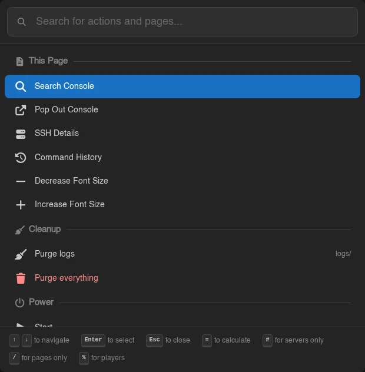The image size is (365, 372).
Task: Click the Cleanup section heading
Action: pos(45,229)
